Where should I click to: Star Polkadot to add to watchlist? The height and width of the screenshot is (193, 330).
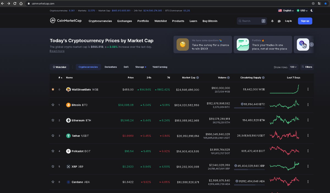pyautogui.click(x=53, y=151)
